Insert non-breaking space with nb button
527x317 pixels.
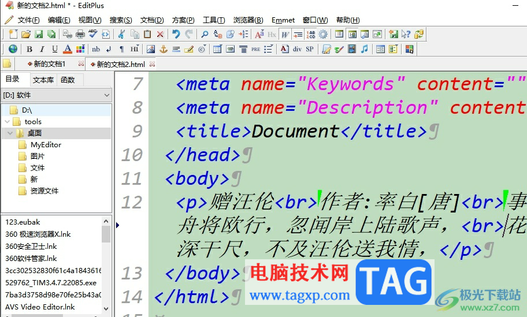pos(96,49)
